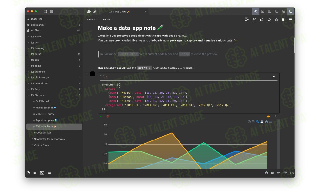320x192 pixels.
Task: Expand the photos-orga folder
Action: click(28, 77)
